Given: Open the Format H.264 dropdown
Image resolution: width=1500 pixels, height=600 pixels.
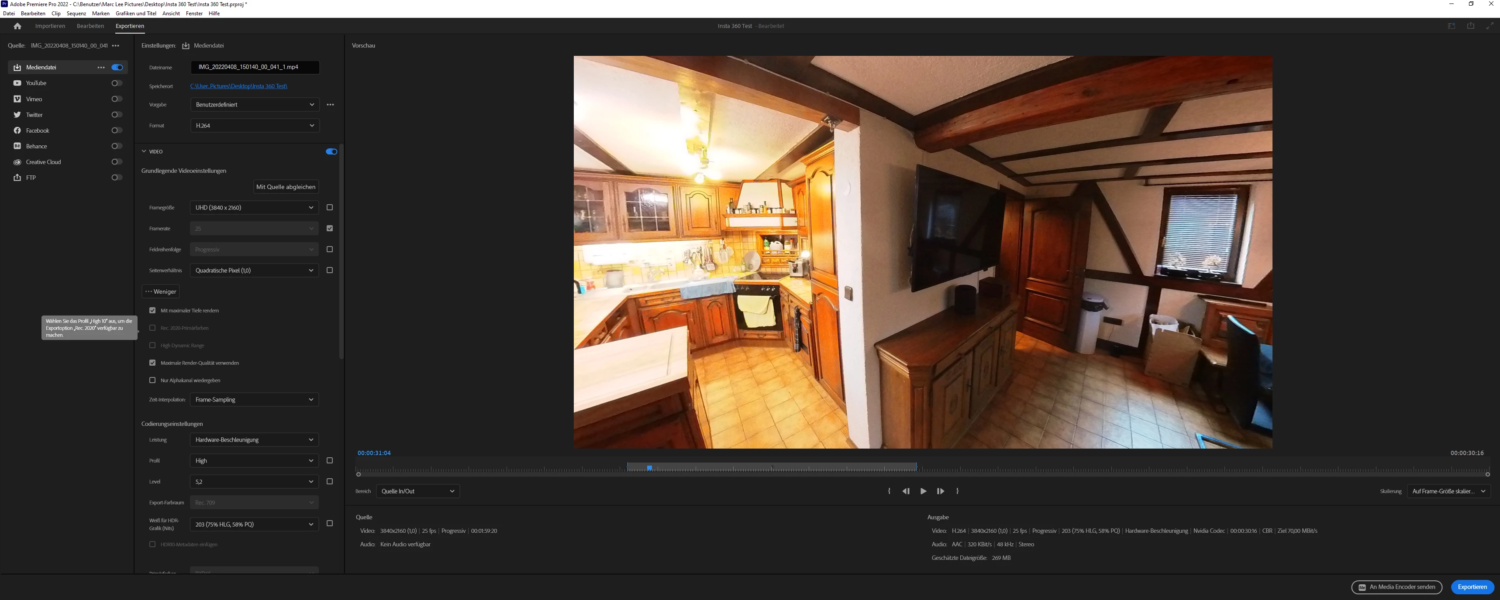Looking at the screenshot, I should point(255,126).
